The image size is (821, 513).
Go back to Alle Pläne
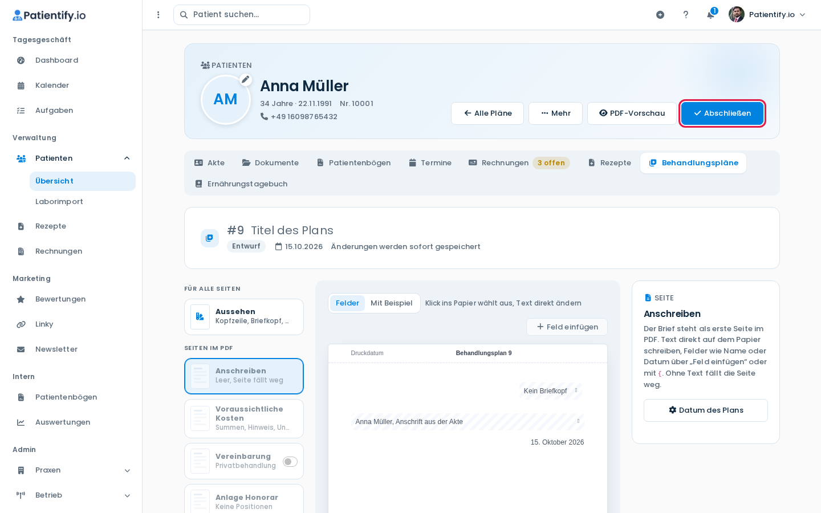[487, 113]
